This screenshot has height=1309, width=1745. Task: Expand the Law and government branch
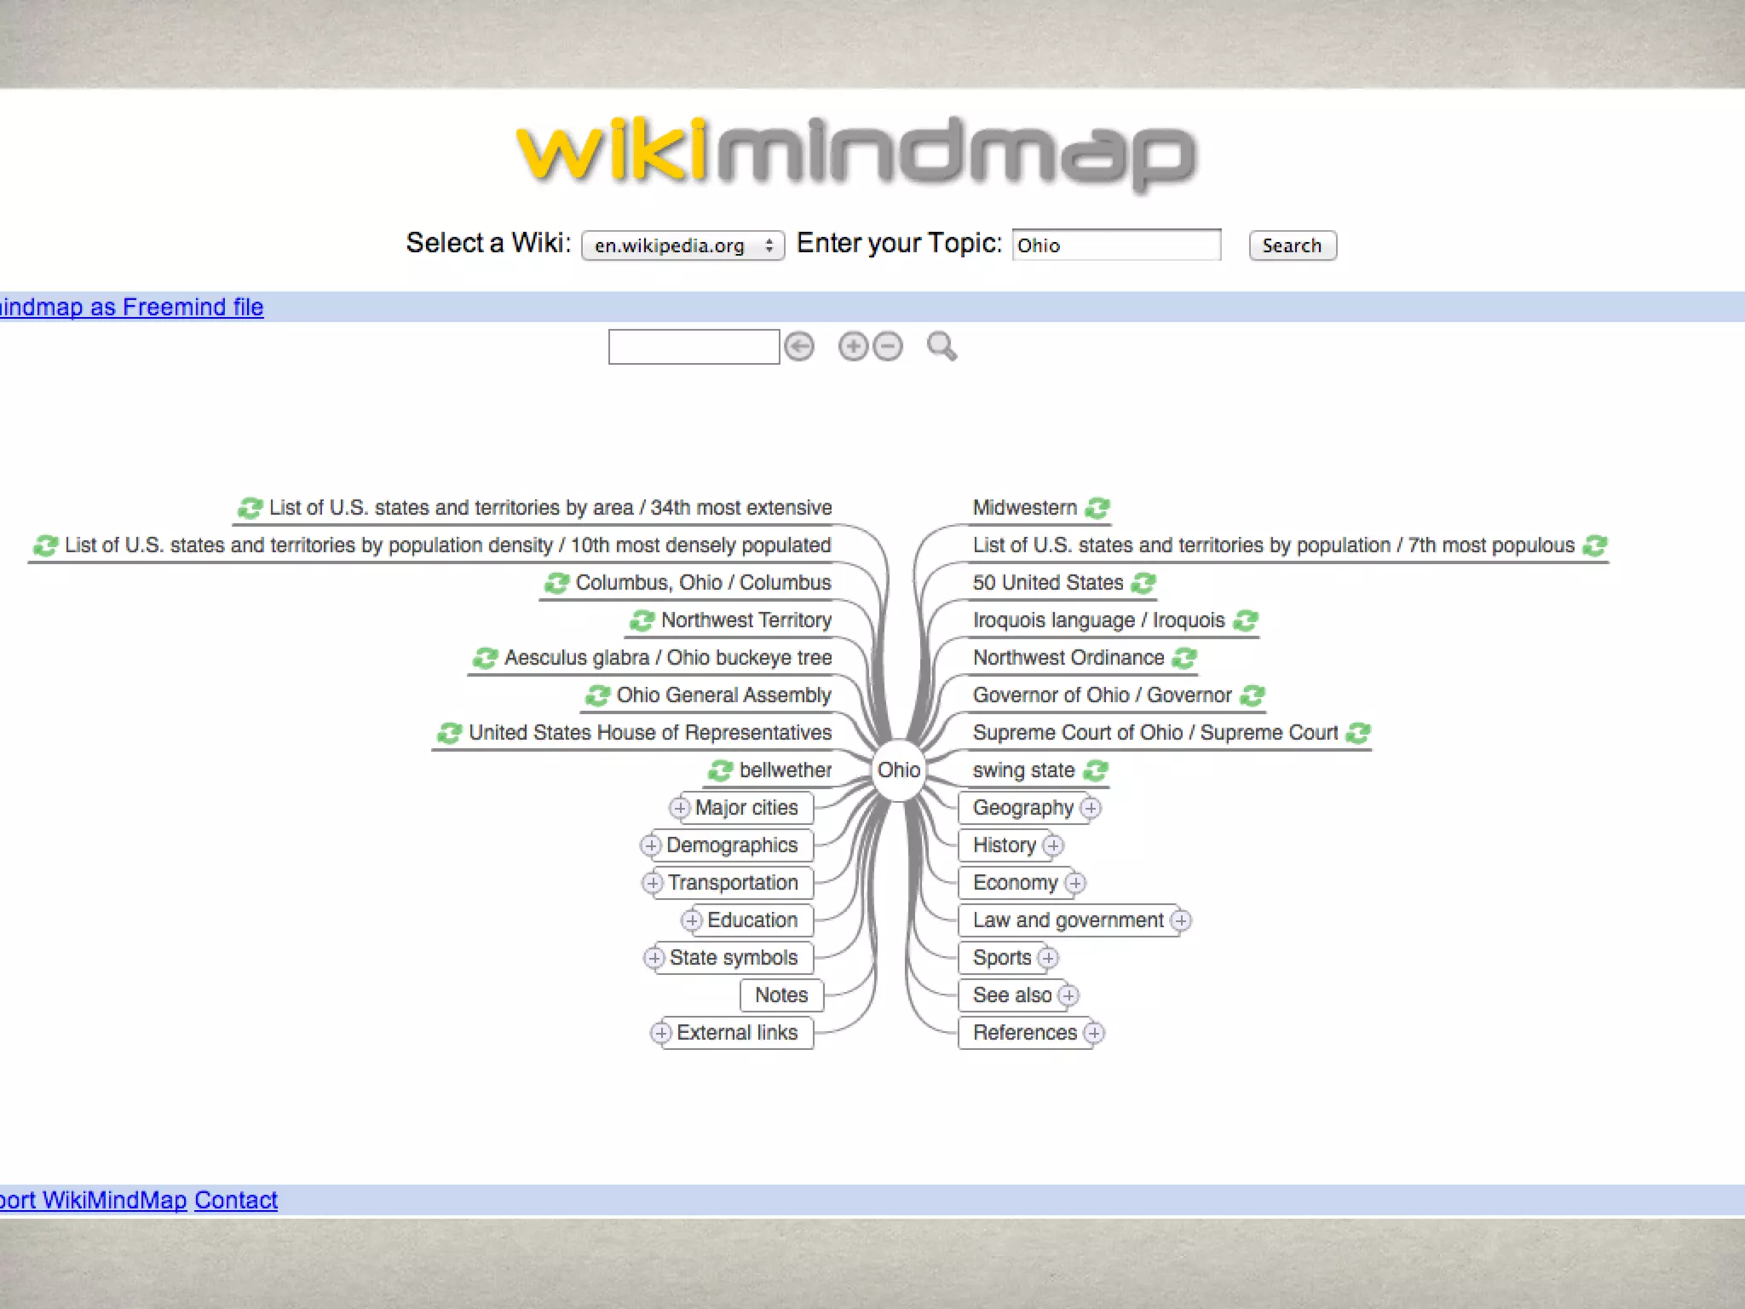click(x=1180, y=920)
